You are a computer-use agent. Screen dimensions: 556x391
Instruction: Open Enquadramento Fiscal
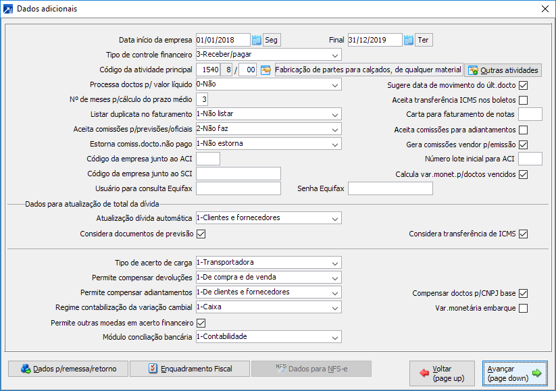click(x=190, y=369)
